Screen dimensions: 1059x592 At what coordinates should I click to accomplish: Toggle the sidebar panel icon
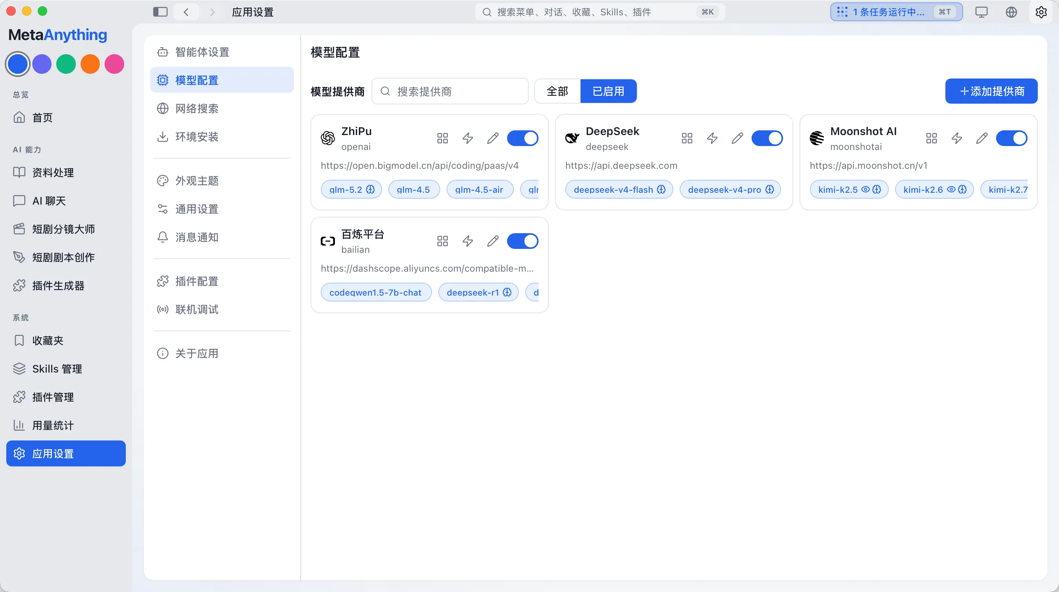click(x=160, y=12)
